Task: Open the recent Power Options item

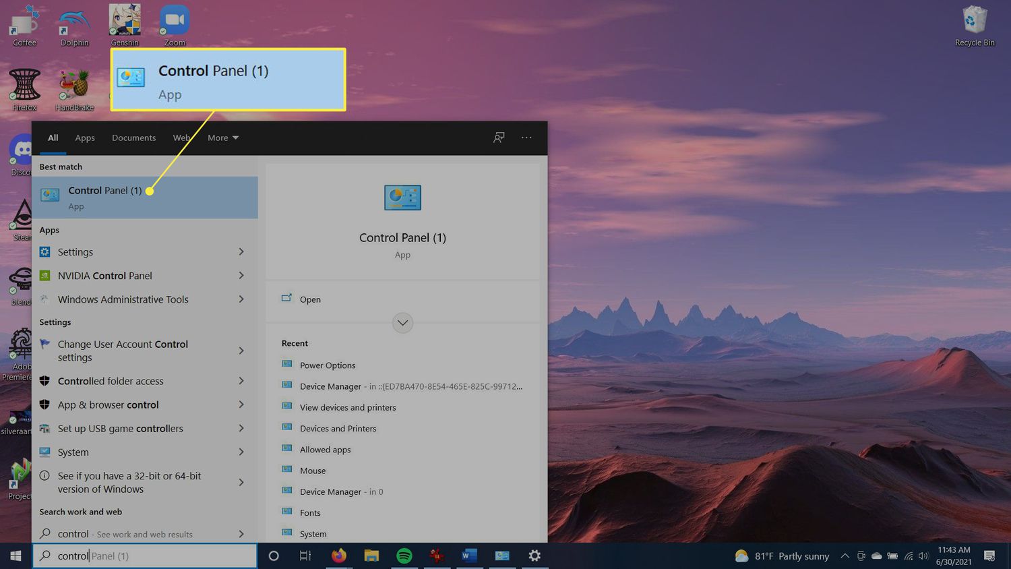Action: (x=328, y=365)
